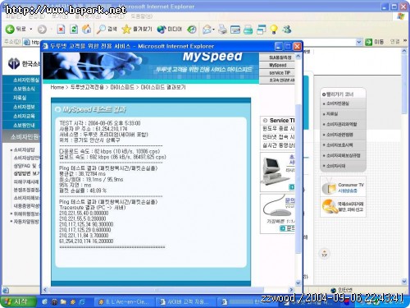
Task: Click the first Service TIP list item
Action: [278, 128]
